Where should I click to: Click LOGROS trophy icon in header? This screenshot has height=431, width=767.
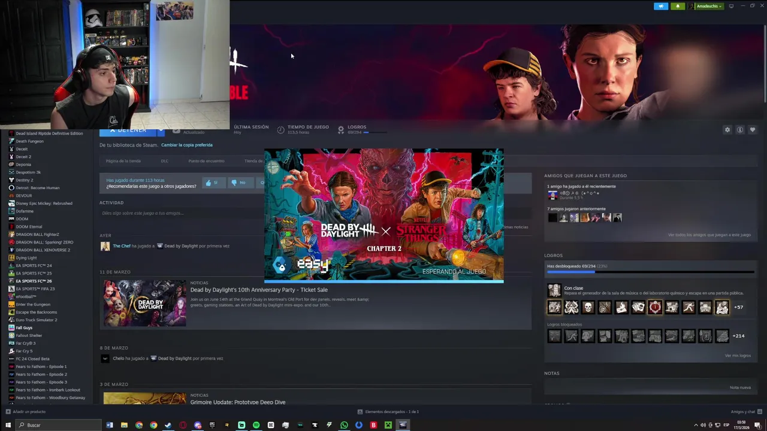[x=341, y=129]
